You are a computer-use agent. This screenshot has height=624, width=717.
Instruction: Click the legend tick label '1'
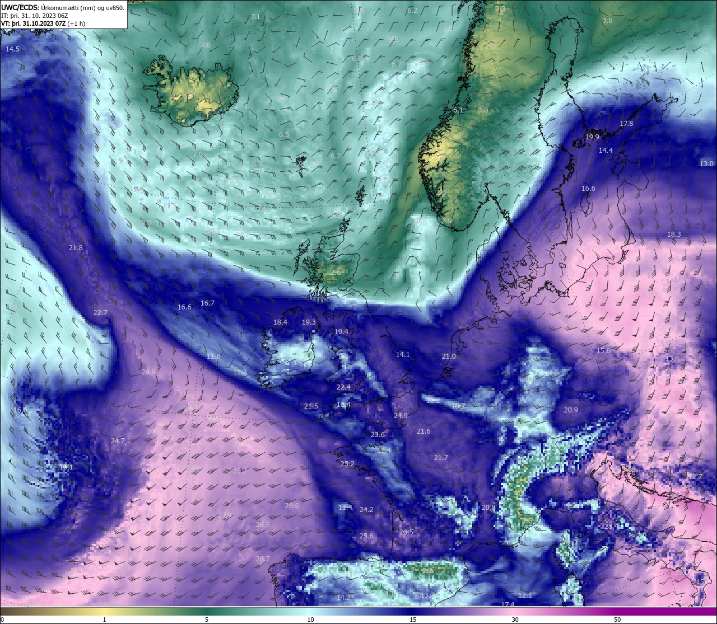point(104,620)
